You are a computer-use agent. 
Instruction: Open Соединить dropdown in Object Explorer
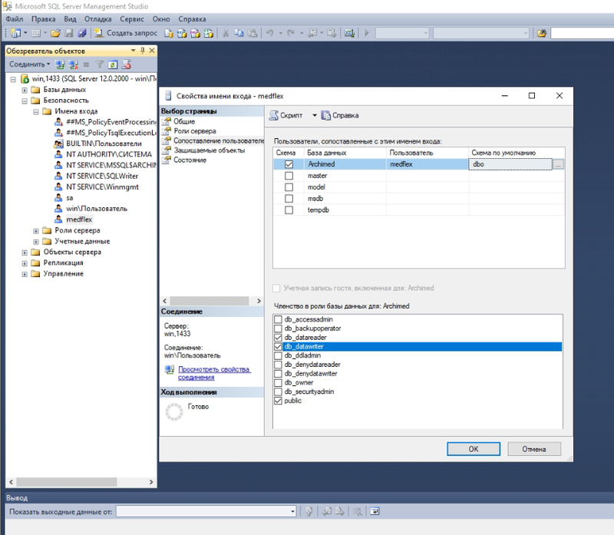(29, 64)
